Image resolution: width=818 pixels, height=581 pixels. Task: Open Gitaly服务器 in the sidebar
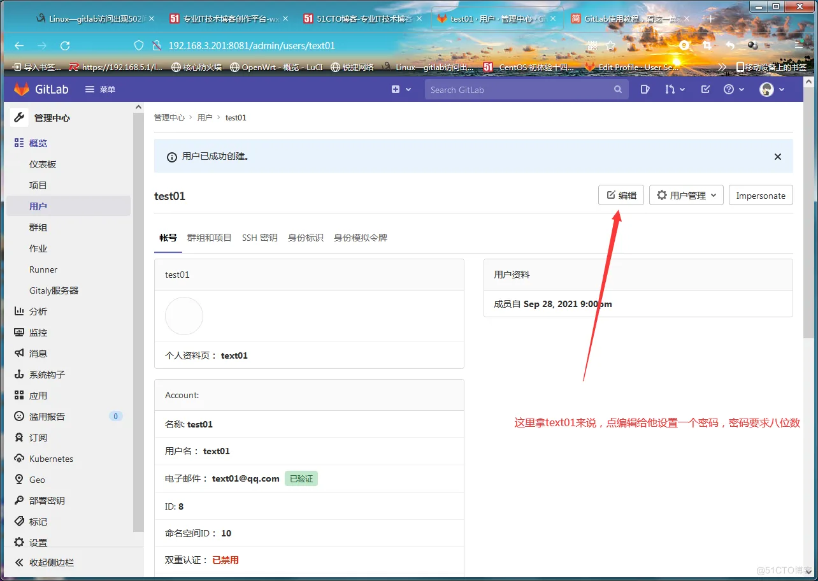pos(54,290)
